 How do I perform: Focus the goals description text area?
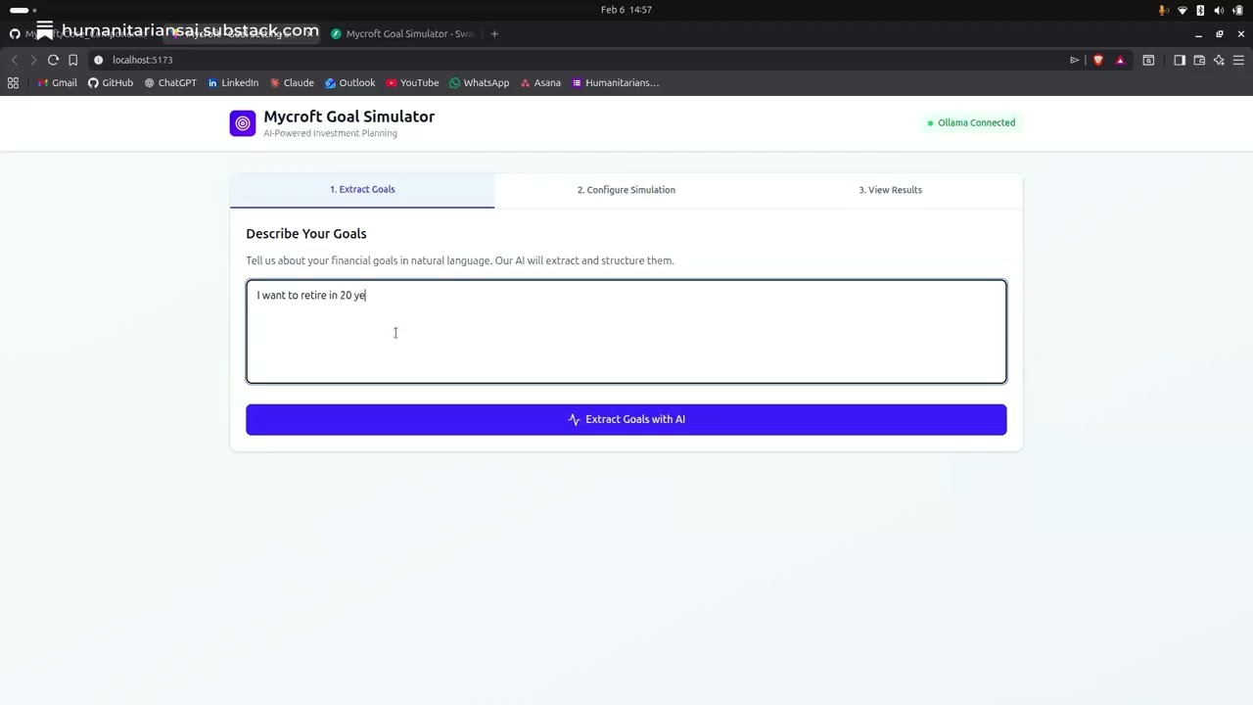point(626,332)
